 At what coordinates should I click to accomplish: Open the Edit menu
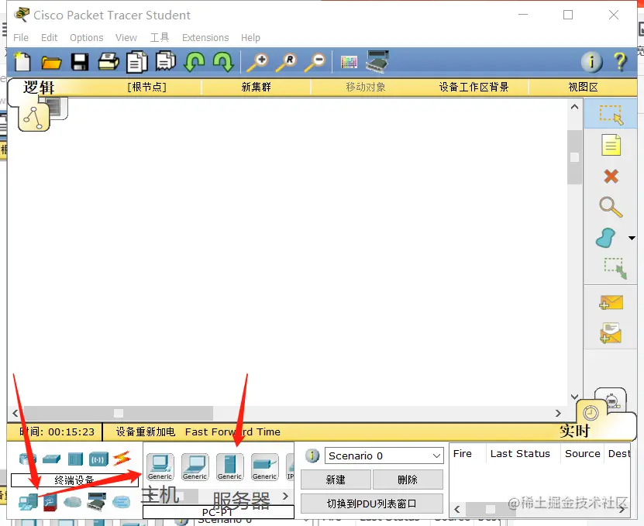tap(50, 38)
